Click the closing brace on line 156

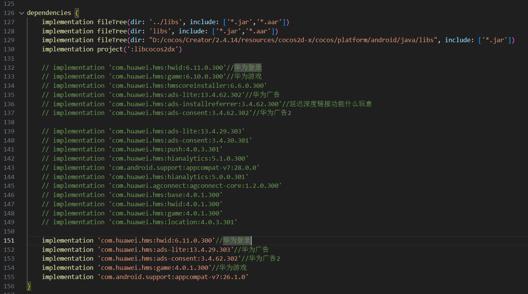(x=29, y=286)
